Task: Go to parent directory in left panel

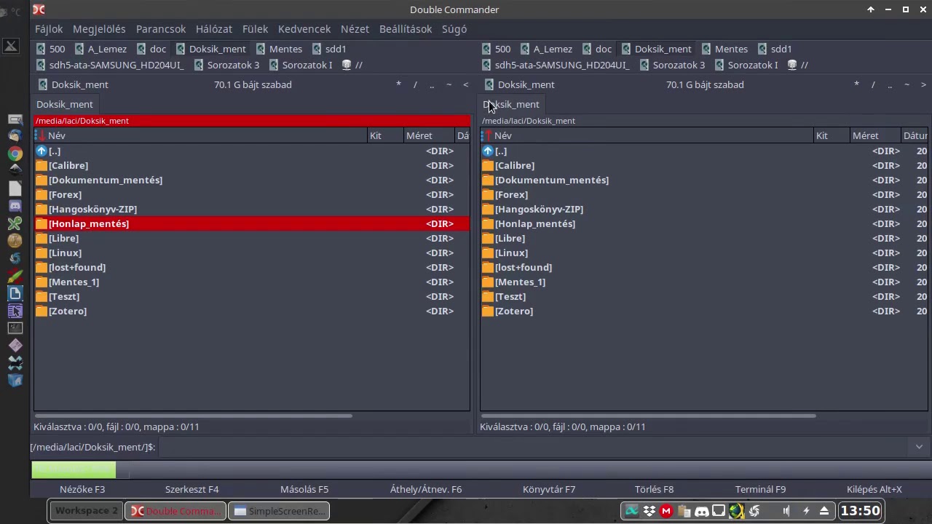Action: [432, 84]
